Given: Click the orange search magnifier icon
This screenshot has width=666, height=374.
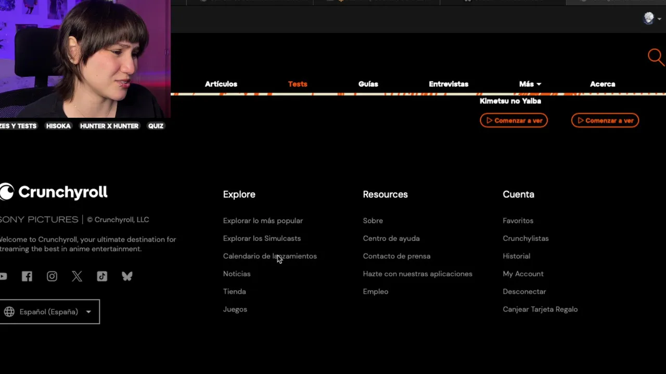Looking at the screenshot, I should 656,57.
